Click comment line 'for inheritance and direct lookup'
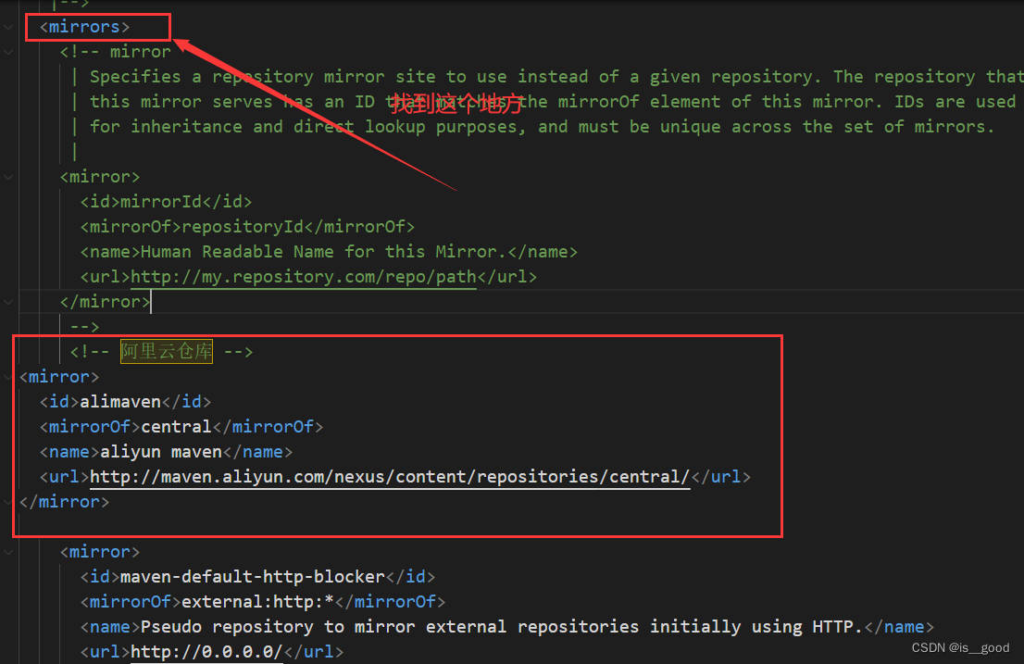This screenshot has height=664, width=1024. 542,127
